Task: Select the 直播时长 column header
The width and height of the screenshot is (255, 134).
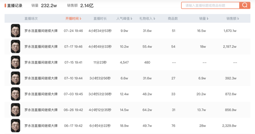Action: pos(100,19)
